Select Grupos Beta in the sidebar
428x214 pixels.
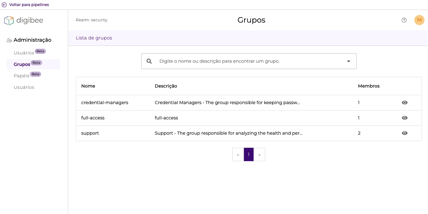22,64
